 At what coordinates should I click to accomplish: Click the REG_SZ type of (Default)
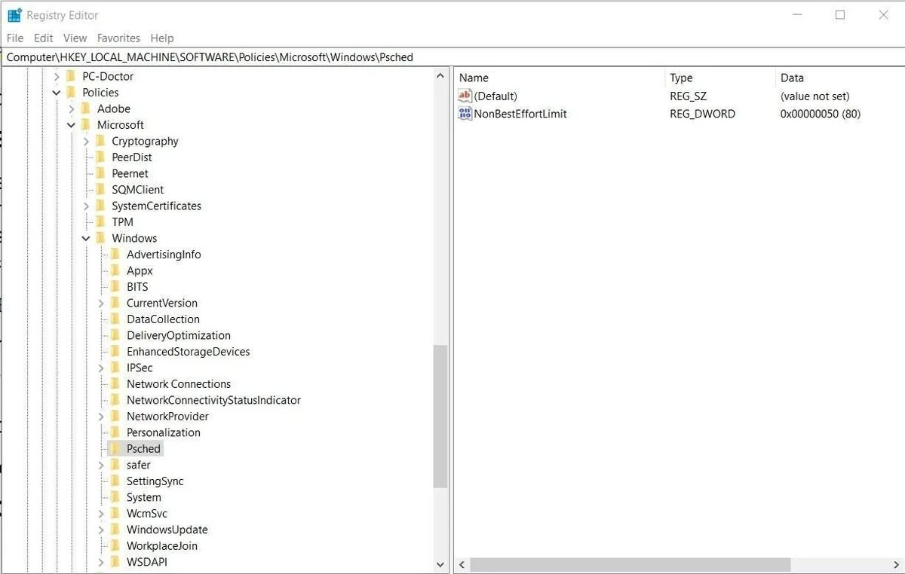pyautogui.click(x=688, y=96)
